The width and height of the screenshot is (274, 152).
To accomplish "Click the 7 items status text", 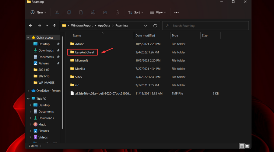I will [x=33, y=146].
